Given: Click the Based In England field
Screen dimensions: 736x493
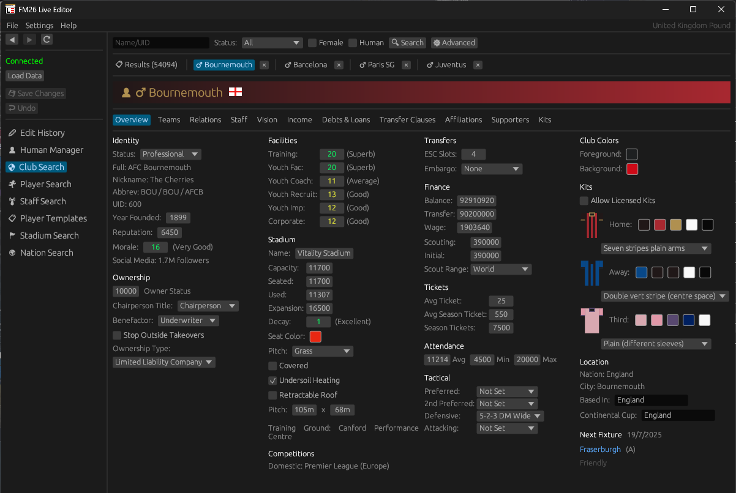Looking at the screenshot, I should point(651,400).
